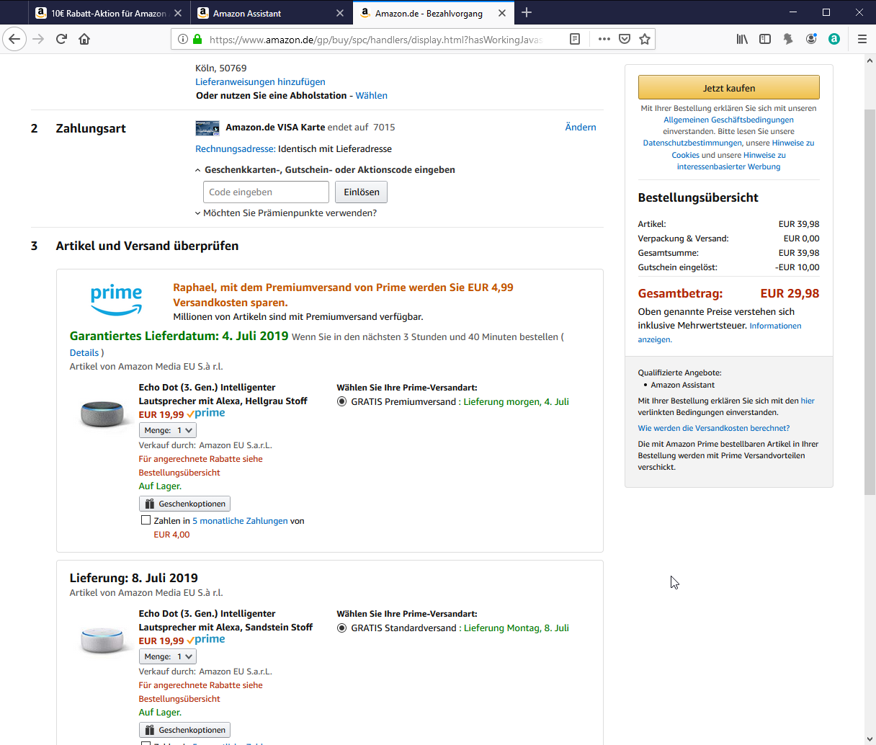The width and height of the screenshot is (876, 745).
Task: Select GRATIS Standardversand radio option
Action: tap(342, 628)
